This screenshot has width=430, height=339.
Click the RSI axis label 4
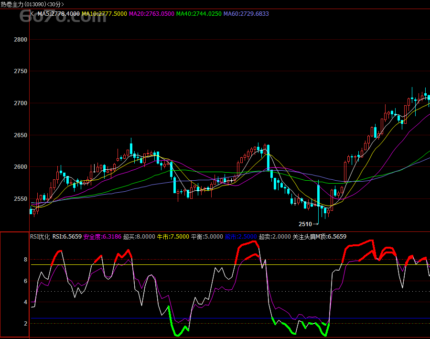pyautogui.click(x=25, y=302)
